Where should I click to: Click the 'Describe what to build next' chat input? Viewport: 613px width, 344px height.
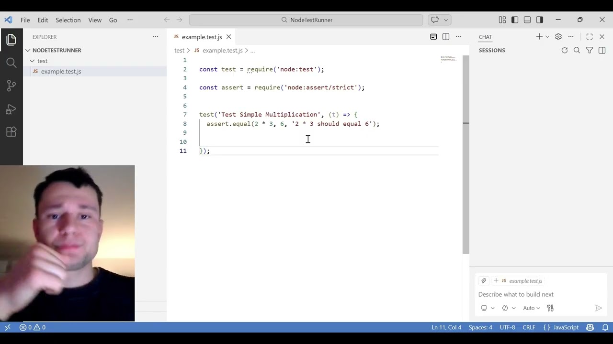(x=541, y=294)
